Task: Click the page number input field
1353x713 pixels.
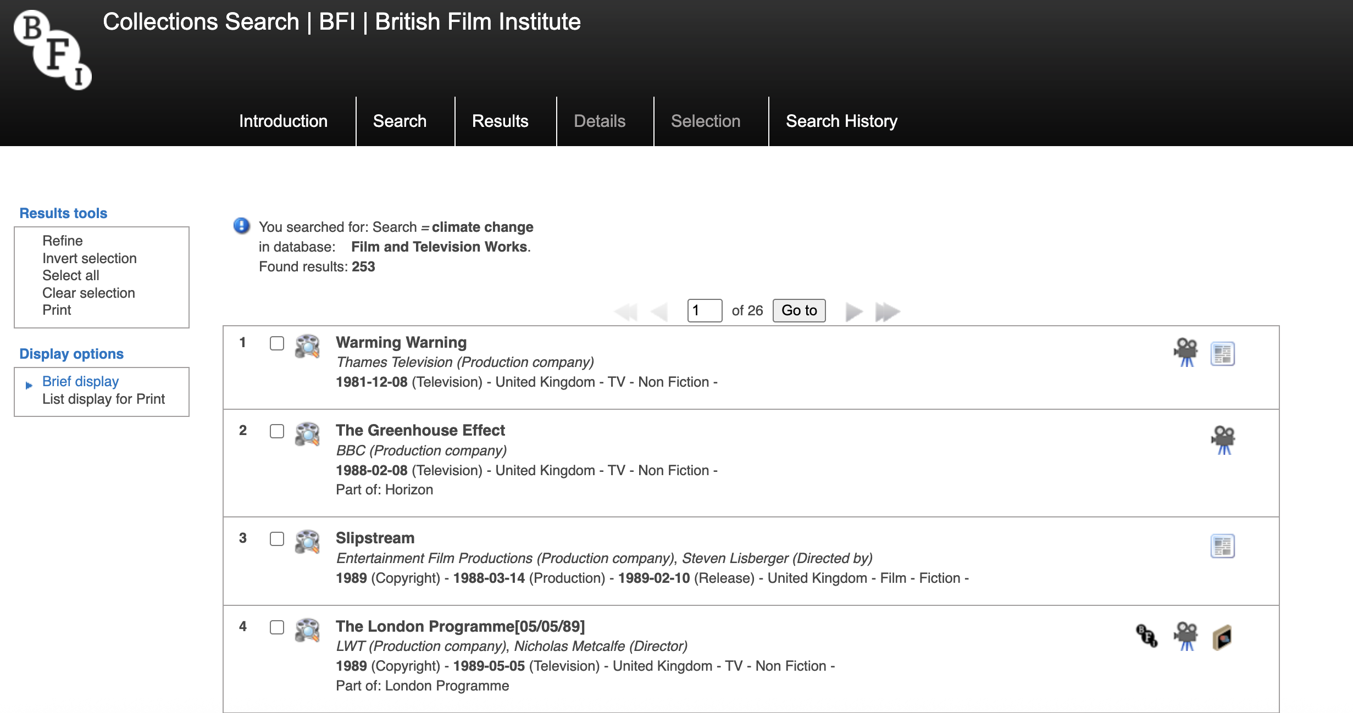Action: [x=704, y=310]
